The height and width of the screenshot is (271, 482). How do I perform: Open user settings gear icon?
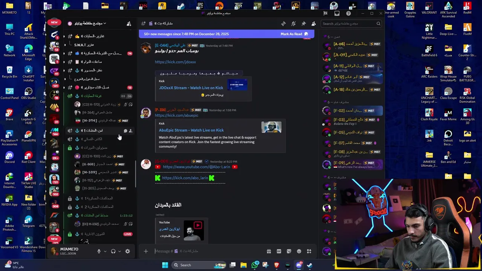coord(128,251)
